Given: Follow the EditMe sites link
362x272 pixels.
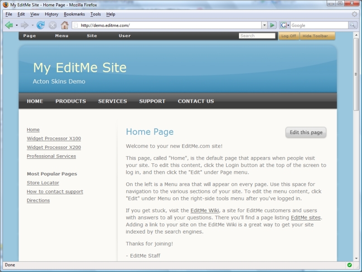Looking at the screenshot, I should coord(306,218).
